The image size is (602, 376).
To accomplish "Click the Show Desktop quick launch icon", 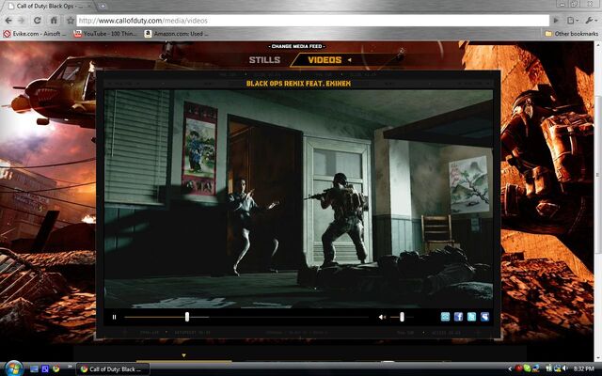I will pyautogui.click(x=34, y=369).
